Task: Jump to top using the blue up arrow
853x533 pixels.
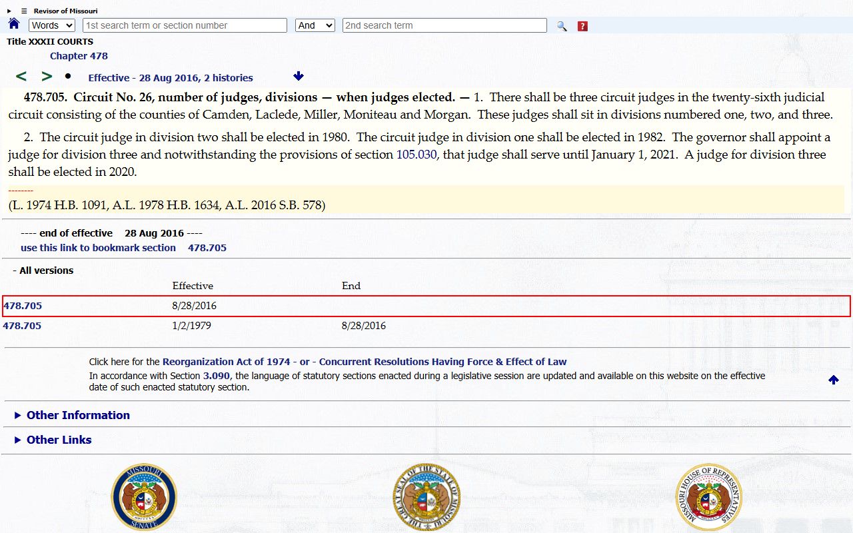Action: (834, 380)
